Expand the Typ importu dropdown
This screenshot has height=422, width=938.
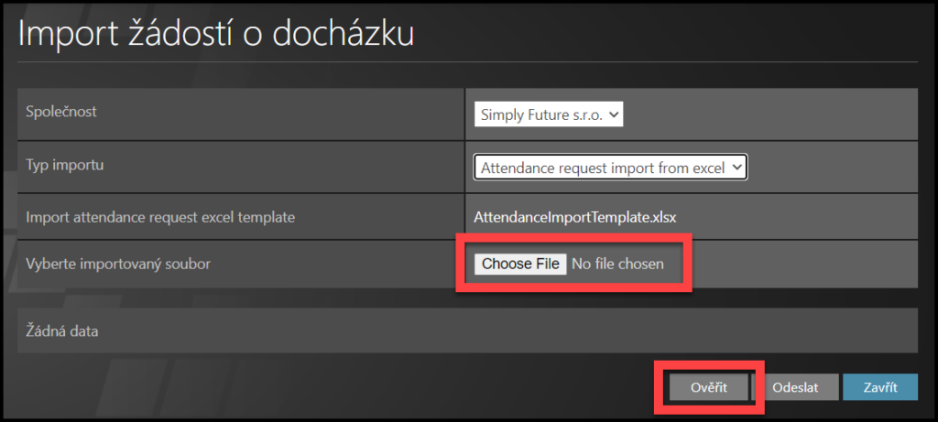(x=610, y=168)
